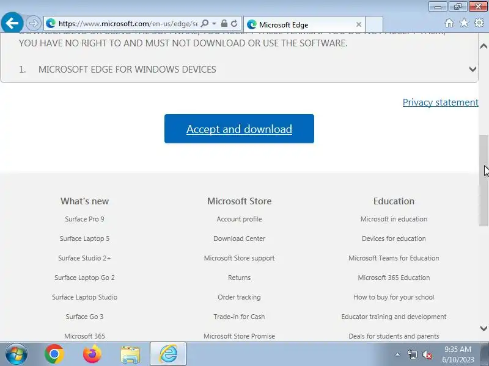Open Microsoft in education link

pos(394,219)
